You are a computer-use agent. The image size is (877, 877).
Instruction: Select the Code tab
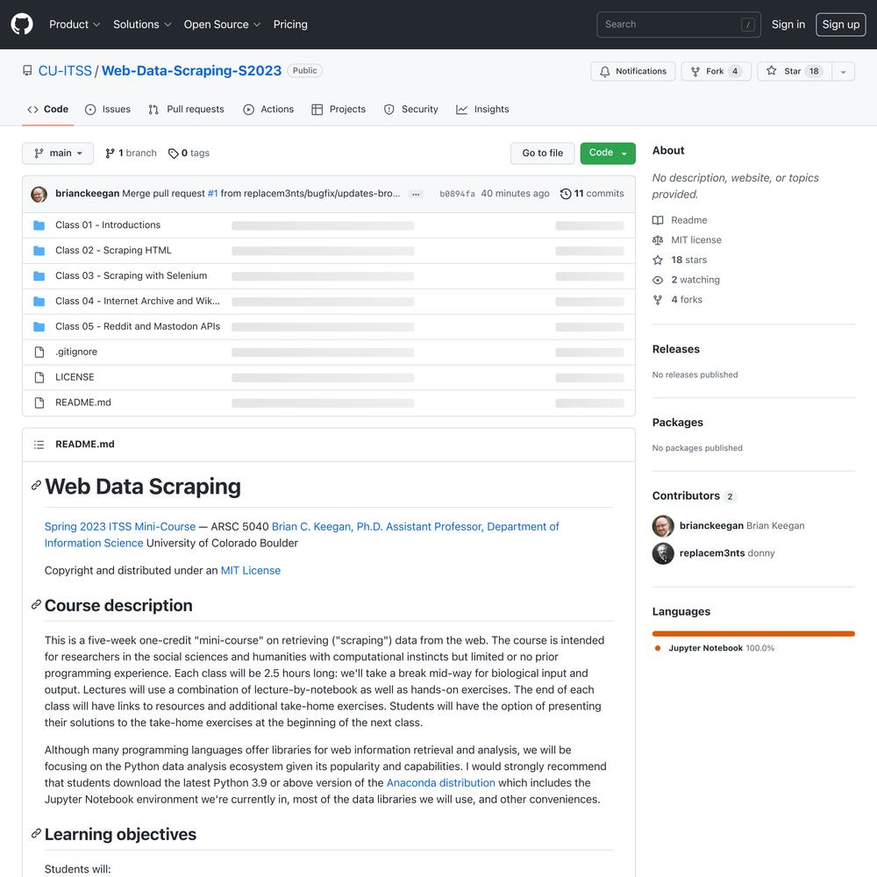(48, 110)
